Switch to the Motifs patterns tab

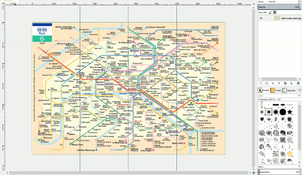point(276,90)
